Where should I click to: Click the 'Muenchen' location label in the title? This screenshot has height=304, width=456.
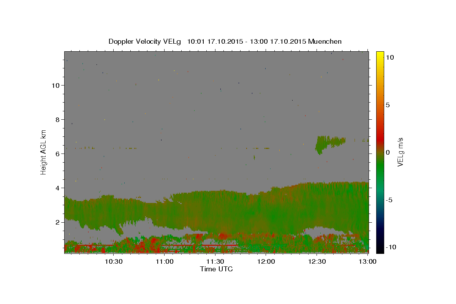coord(325,41)
